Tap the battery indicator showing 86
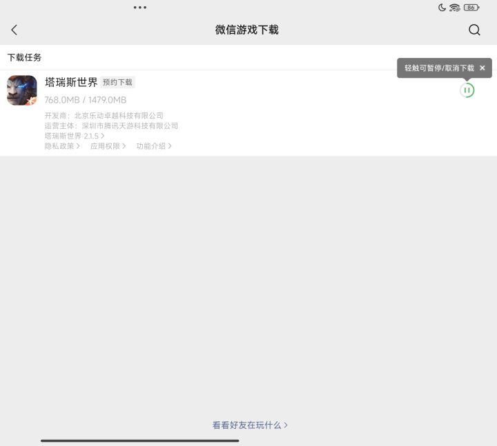 [471, 8]
